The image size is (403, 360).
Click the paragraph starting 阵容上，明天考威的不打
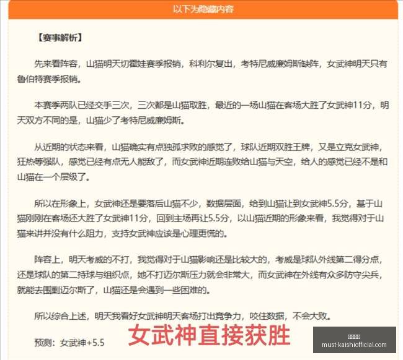200,275
